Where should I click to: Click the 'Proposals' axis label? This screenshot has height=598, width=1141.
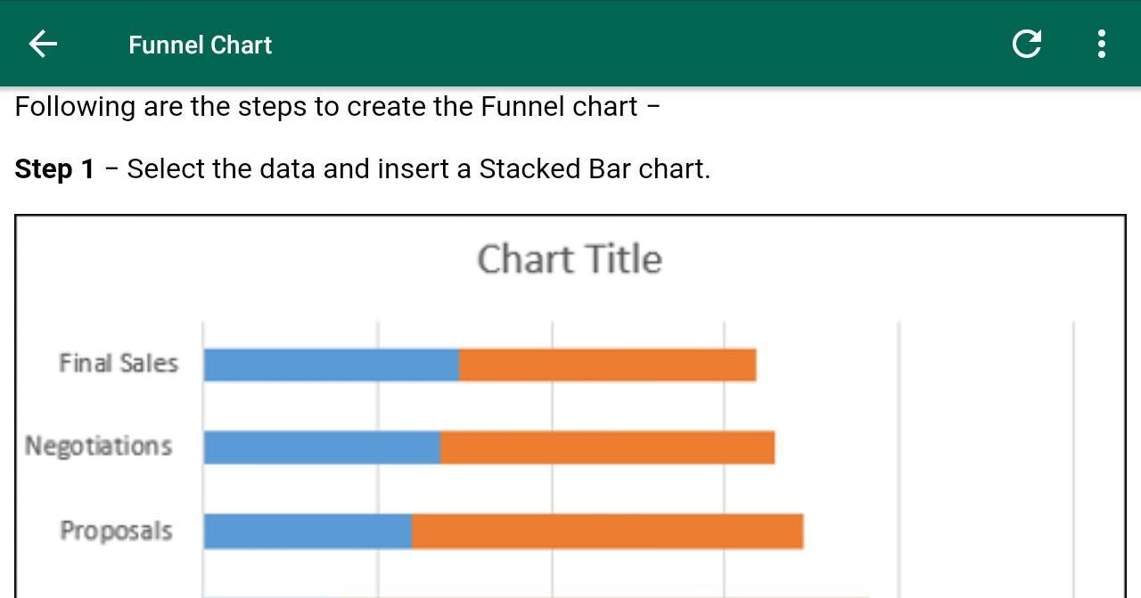click(x=116, y=530)
